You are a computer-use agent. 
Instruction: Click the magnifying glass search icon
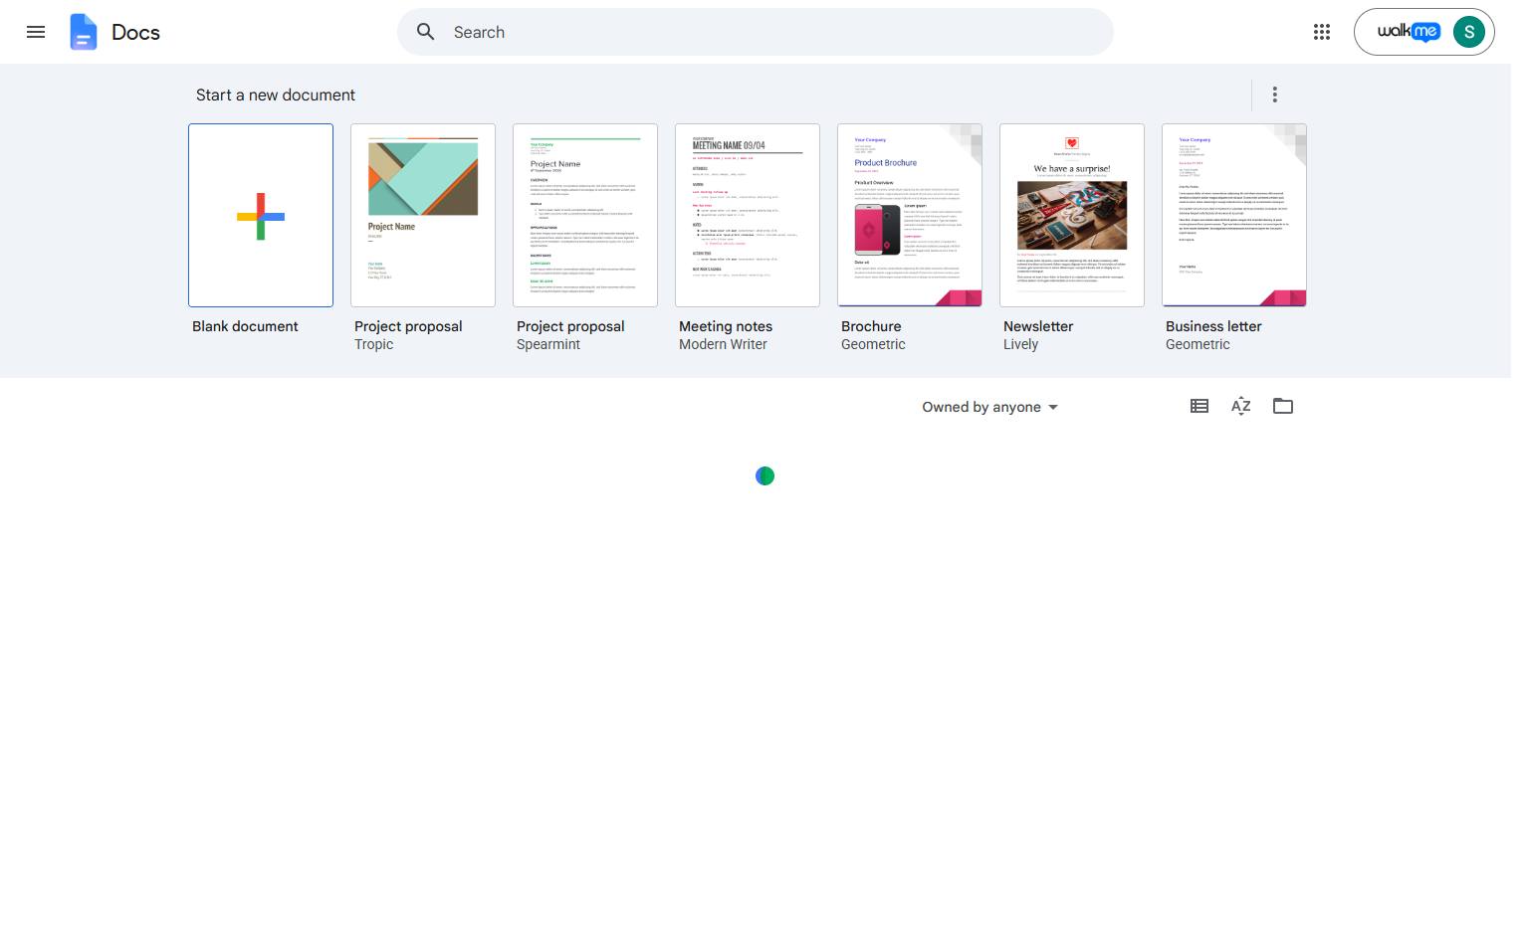pyautogui.click(x=426, y=32)
